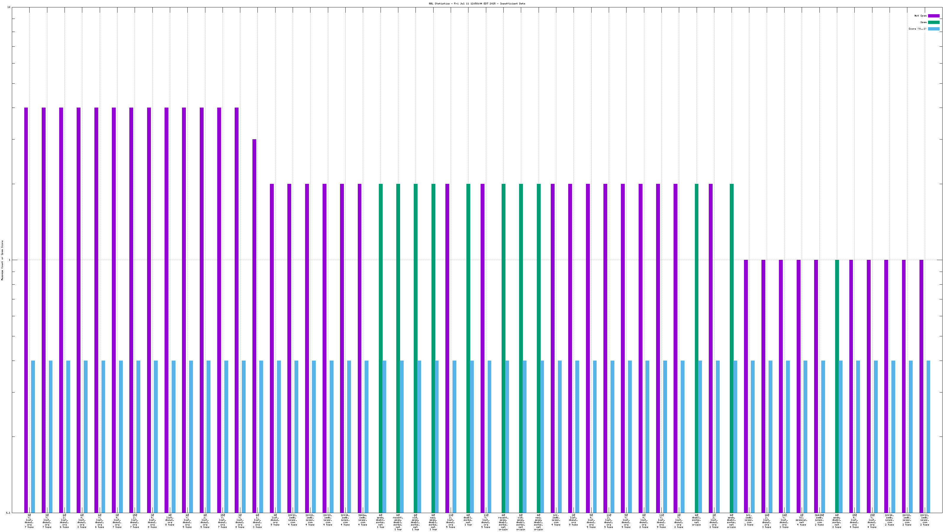Select the Not Spam legend label
Screen dimensions: 947x532
coord(921,16)
